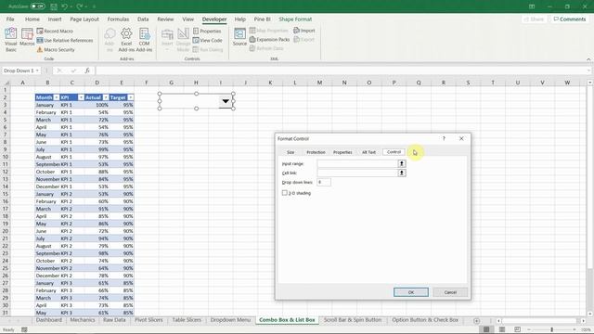Open the Shape Format tab

click(x=295, y=19)
